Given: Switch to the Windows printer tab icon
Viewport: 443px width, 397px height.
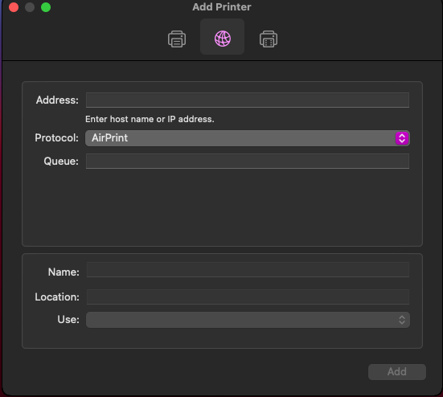Looking at the screenshot, I should (269, 39).
